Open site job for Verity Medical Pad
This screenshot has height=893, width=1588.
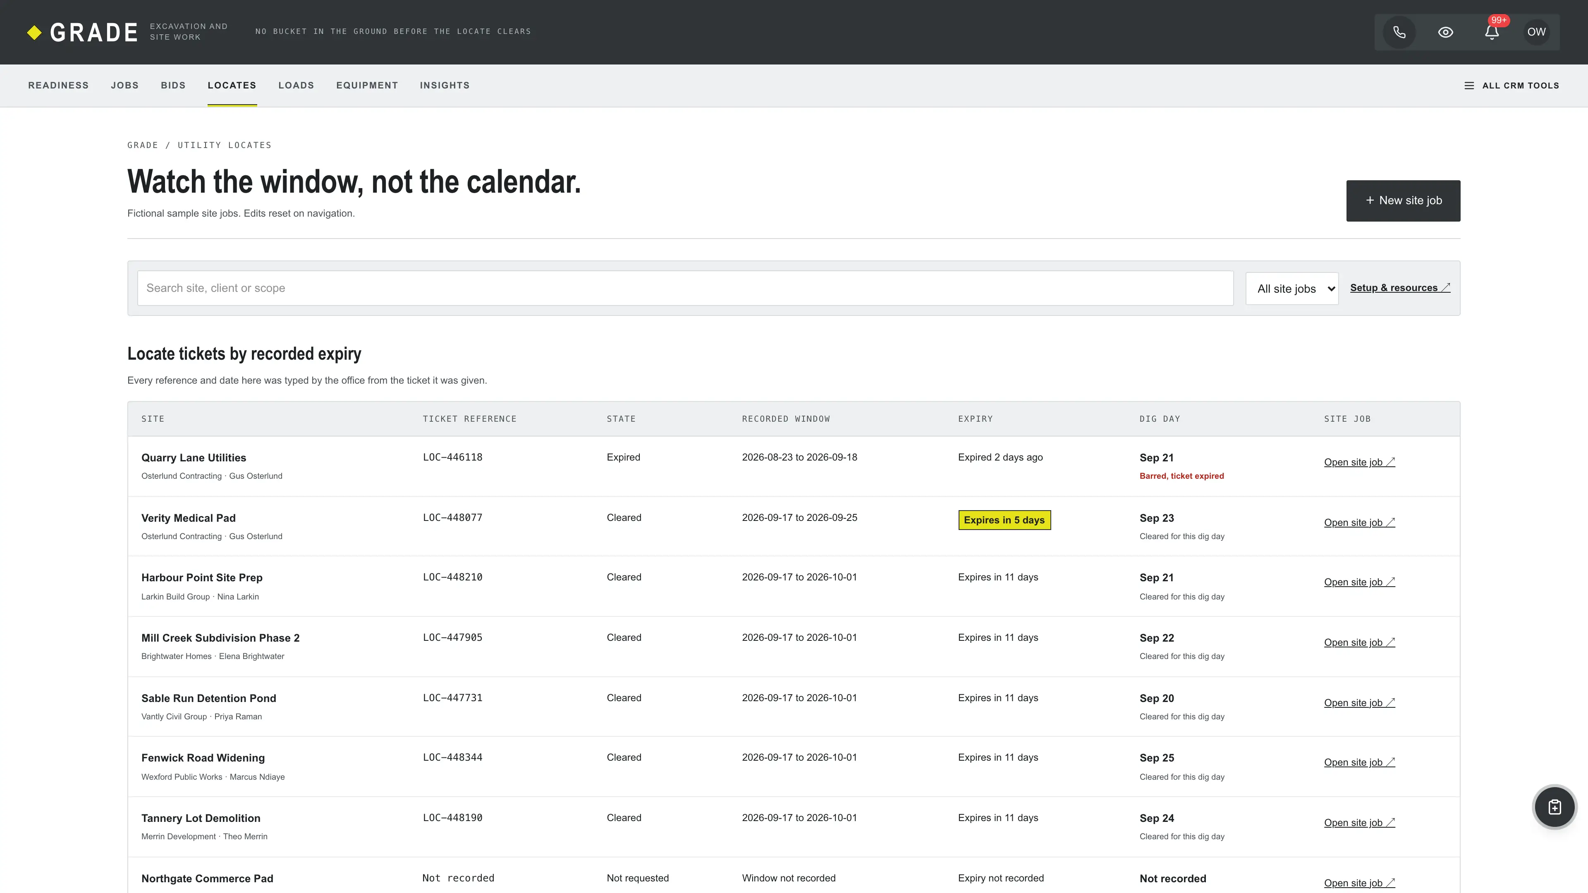click(1359, 523)
